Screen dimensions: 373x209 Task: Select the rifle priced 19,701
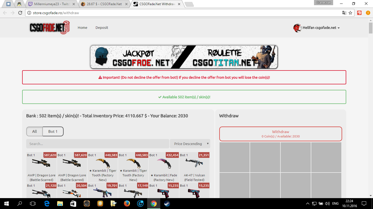[103, 190]
